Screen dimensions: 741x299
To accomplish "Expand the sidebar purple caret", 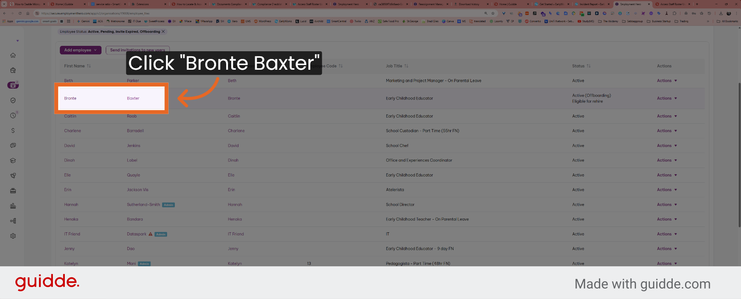I will pyautogui.click(x=17, y=41).
